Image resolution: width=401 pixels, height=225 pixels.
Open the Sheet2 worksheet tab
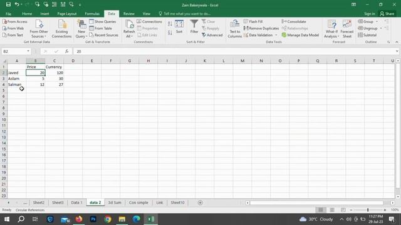click(x=39, y=202)
